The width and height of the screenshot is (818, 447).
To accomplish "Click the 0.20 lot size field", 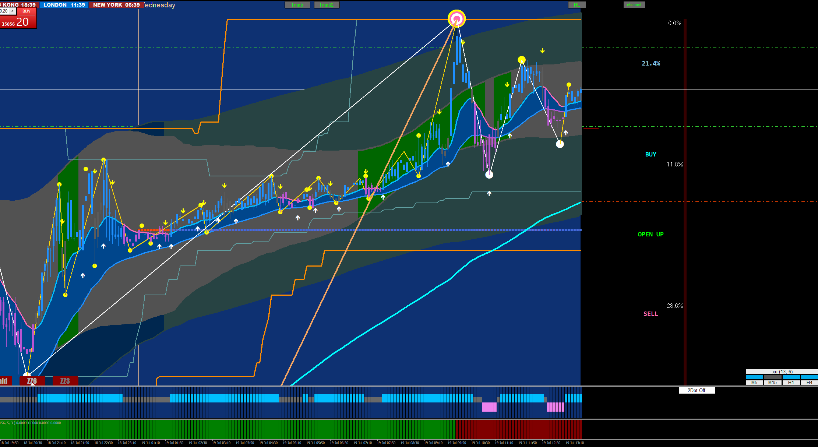I will [x=4, y=11].
